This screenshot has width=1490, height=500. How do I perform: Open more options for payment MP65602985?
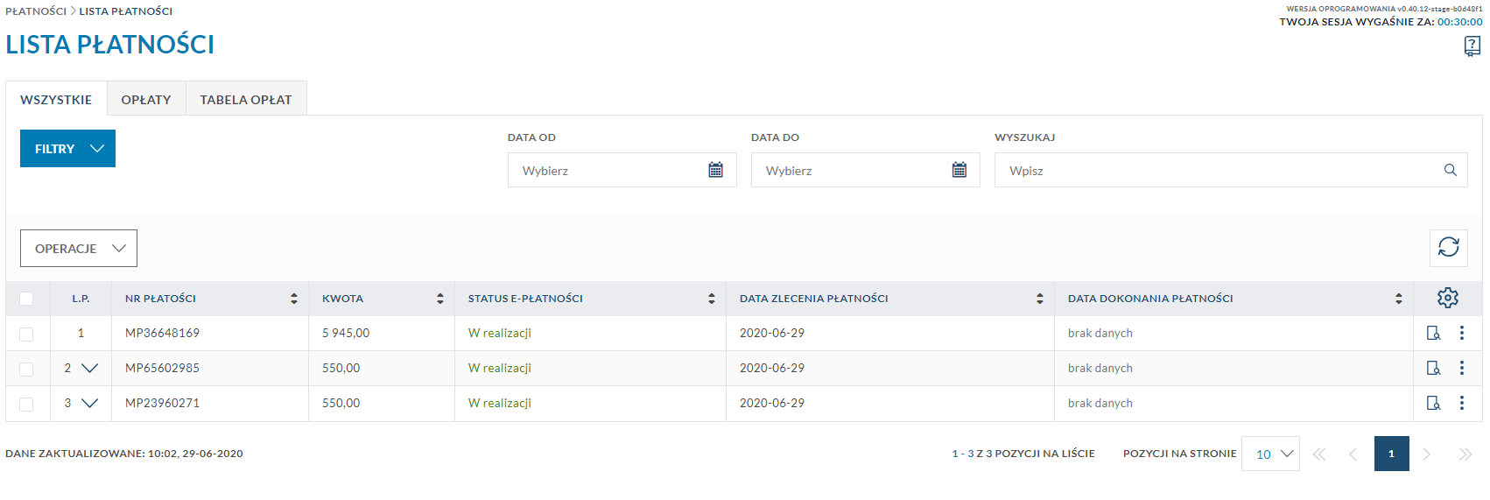(1461, 369)
